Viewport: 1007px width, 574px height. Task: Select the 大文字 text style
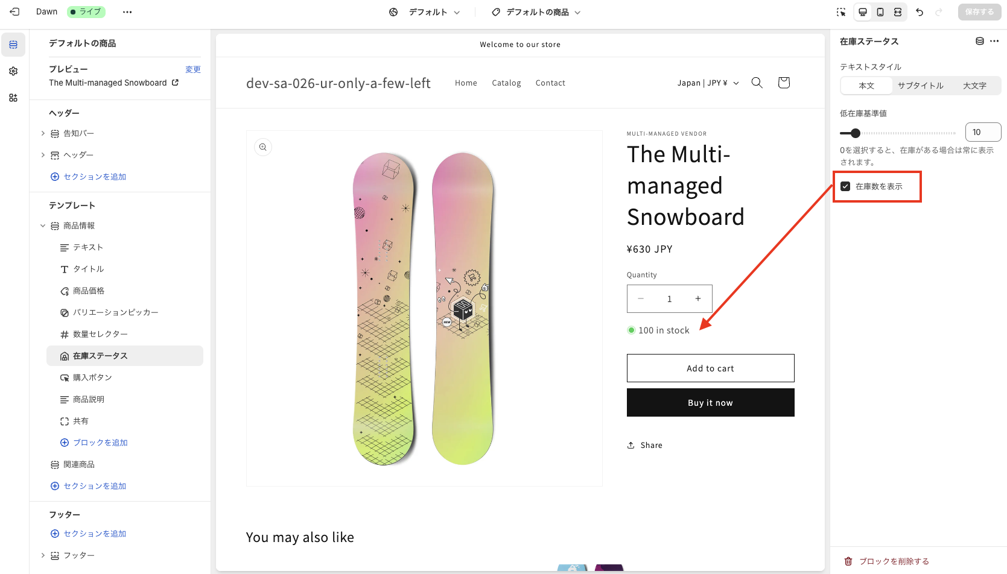974,86
